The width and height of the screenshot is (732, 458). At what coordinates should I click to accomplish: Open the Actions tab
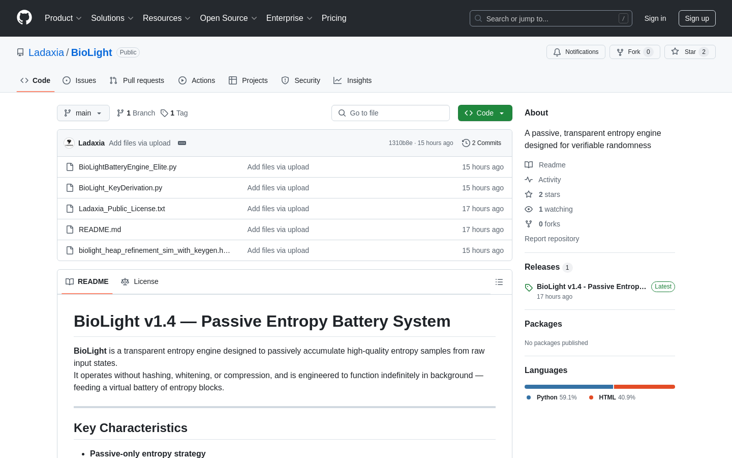pos(197,80)
